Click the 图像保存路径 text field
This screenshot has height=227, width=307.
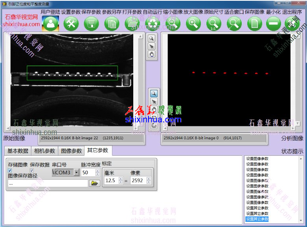click(x=47, y=183)
